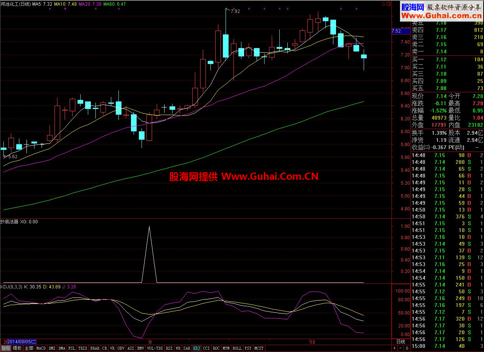Select the VOL-TDX indicator tab

click(x=155, y=348)
